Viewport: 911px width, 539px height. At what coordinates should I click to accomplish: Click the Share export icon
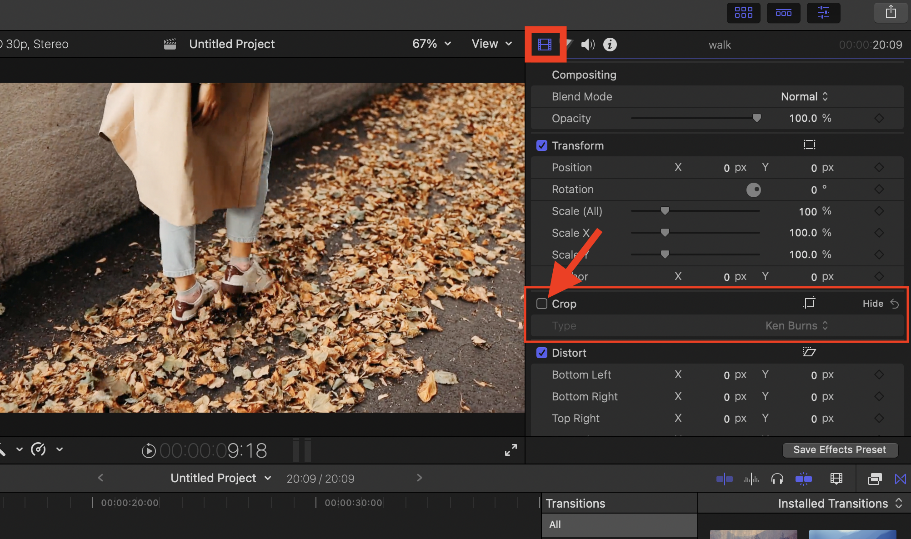(891, 12)
